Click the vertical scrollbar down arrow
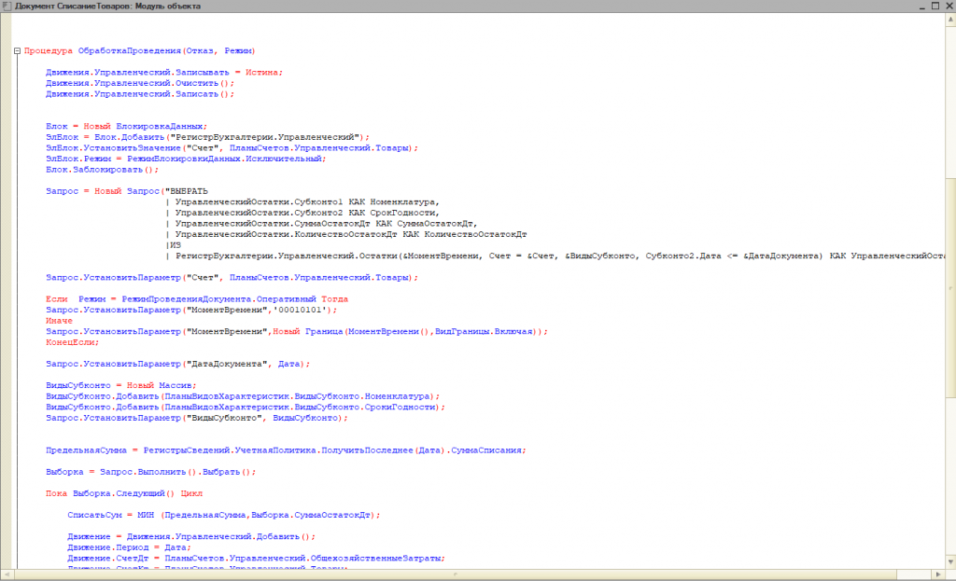Screen dimensions: 956x581 tap(950, 561)
